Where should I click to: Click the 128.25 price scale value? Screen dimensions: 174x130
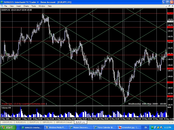pyautogui.click(x=170, y=88)
